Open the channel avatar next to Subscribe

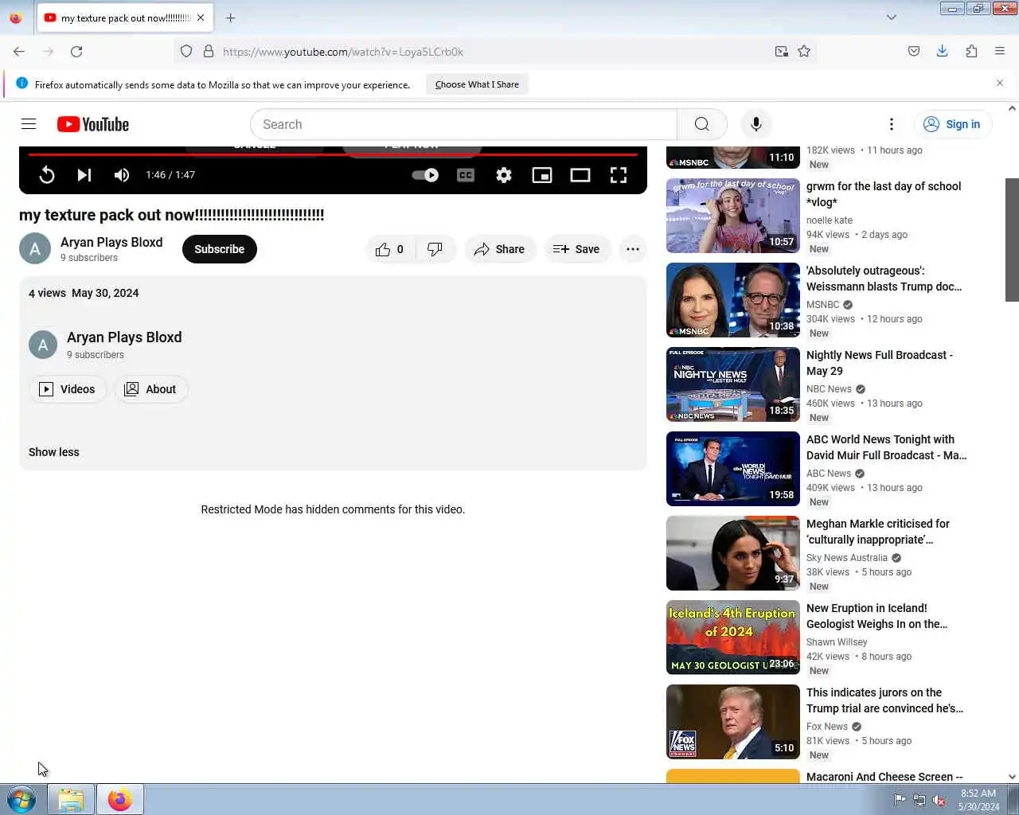pos(35,249)
